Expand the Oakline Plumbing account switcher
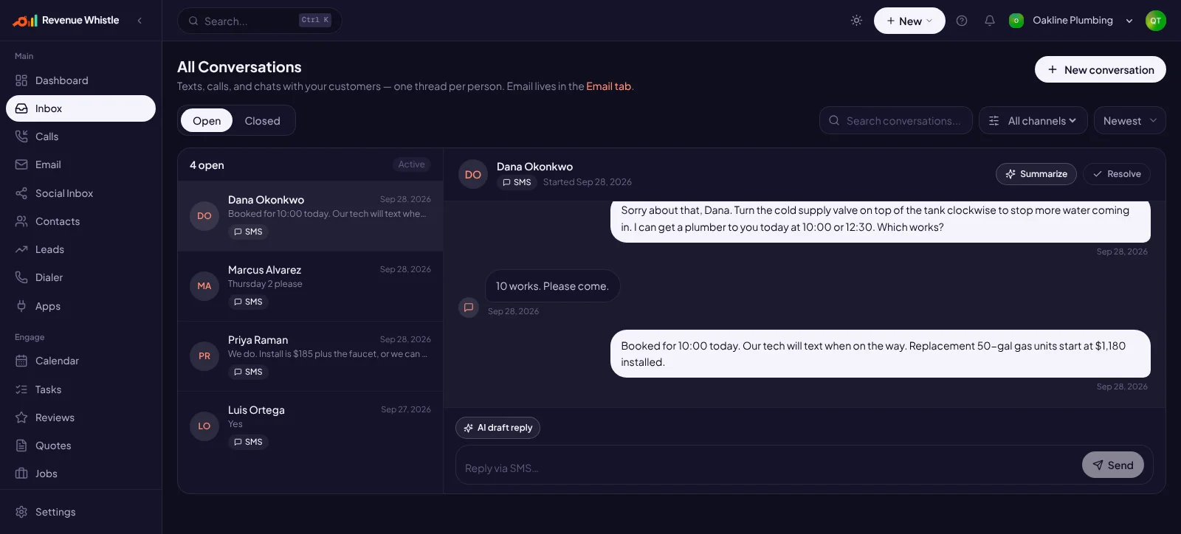The image size is (1181, 534). (1071, 21)
